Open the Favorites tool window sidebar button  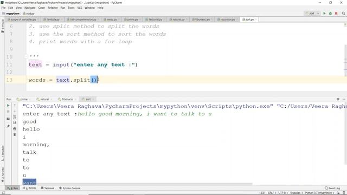coord(2,174)
